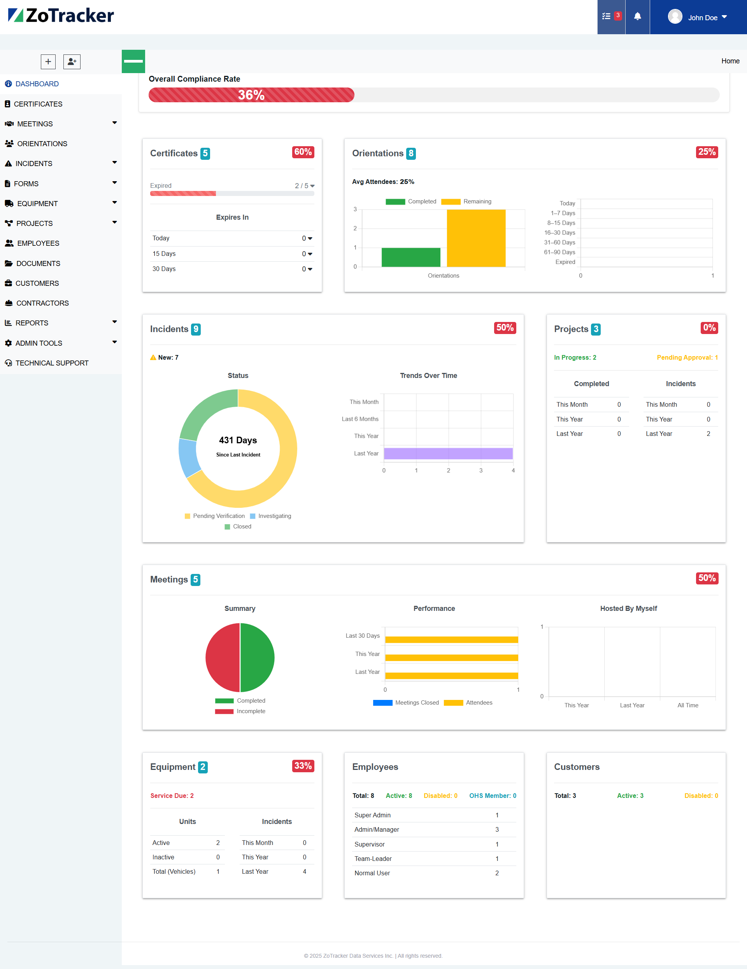Click the John Doe avatar image
This screenshot has width=747, height=969.
(675, 17)
